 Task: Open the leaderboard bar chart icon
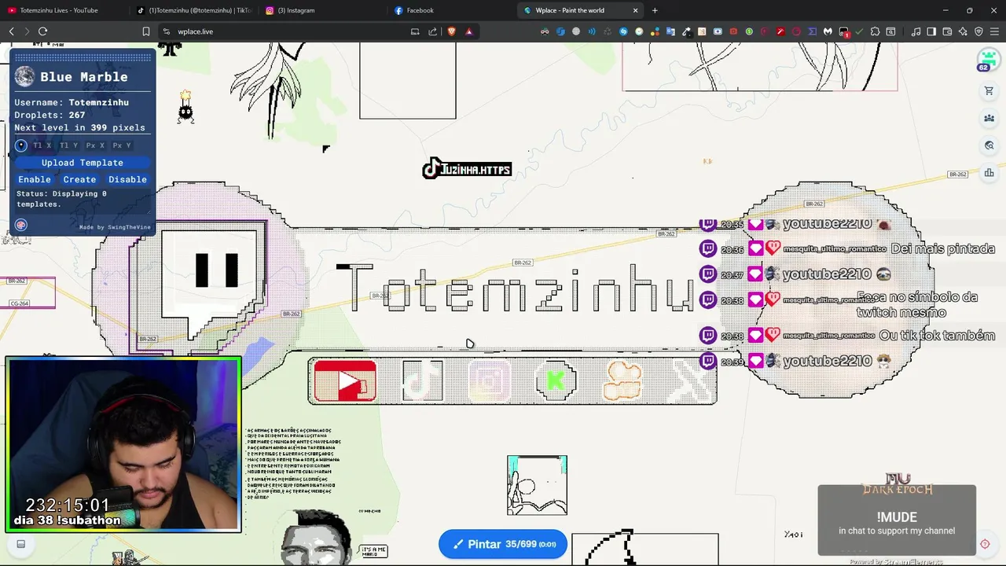coord(989,173)
